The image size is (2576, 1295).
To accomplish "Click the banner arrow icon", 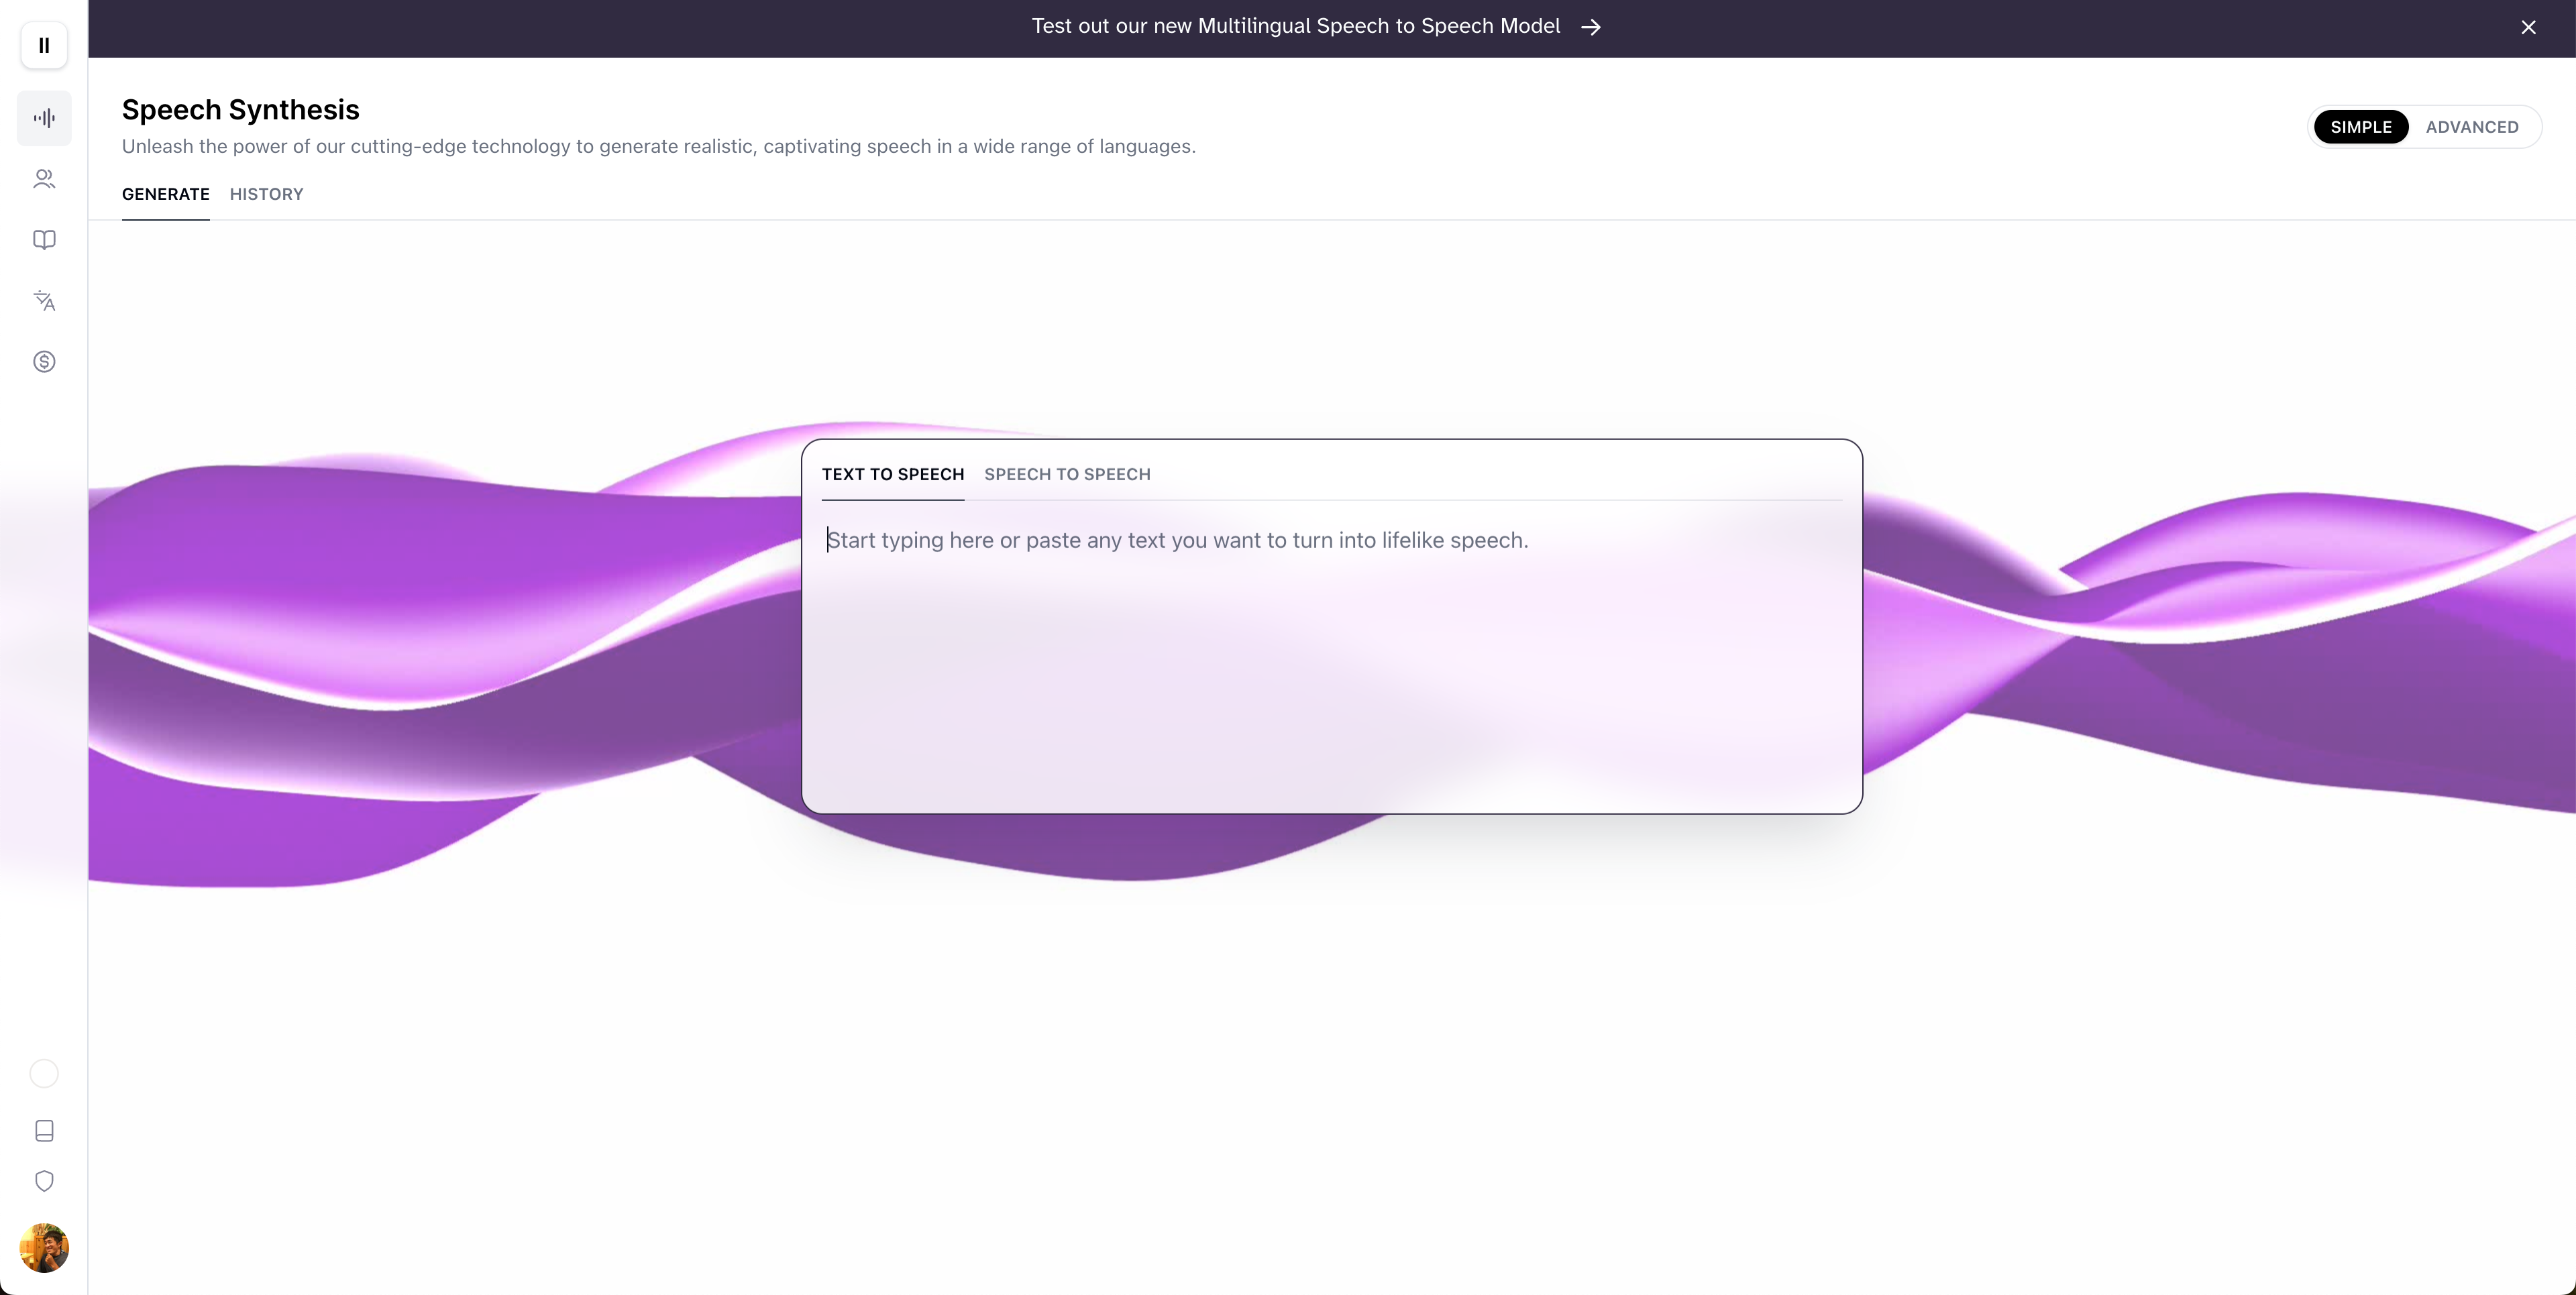I will tap(1591, 27).
